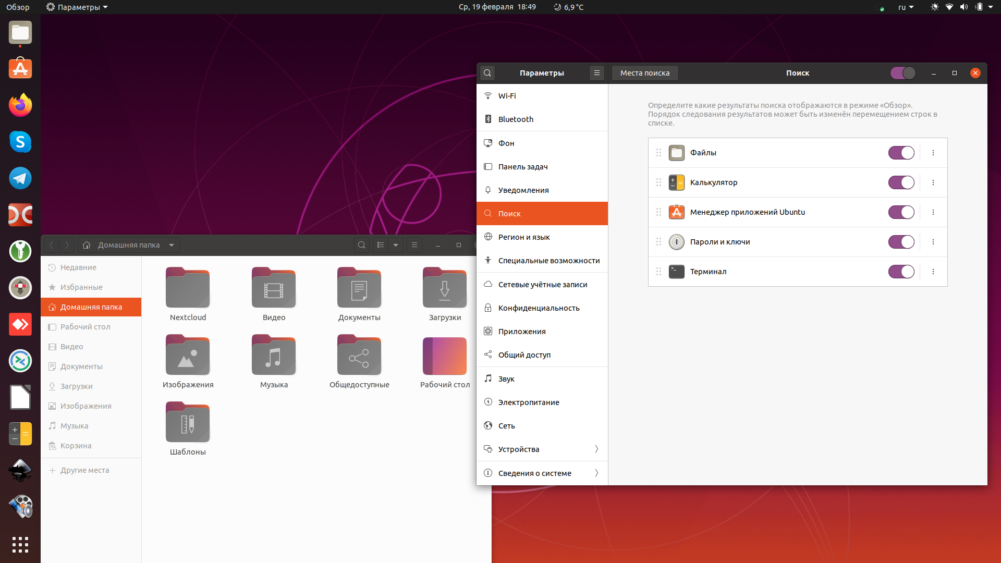Image resolution: width=1001 pixels, height=563 pixels.
Task: Disable search results for Файлы
Action: (x=901, y=153)
